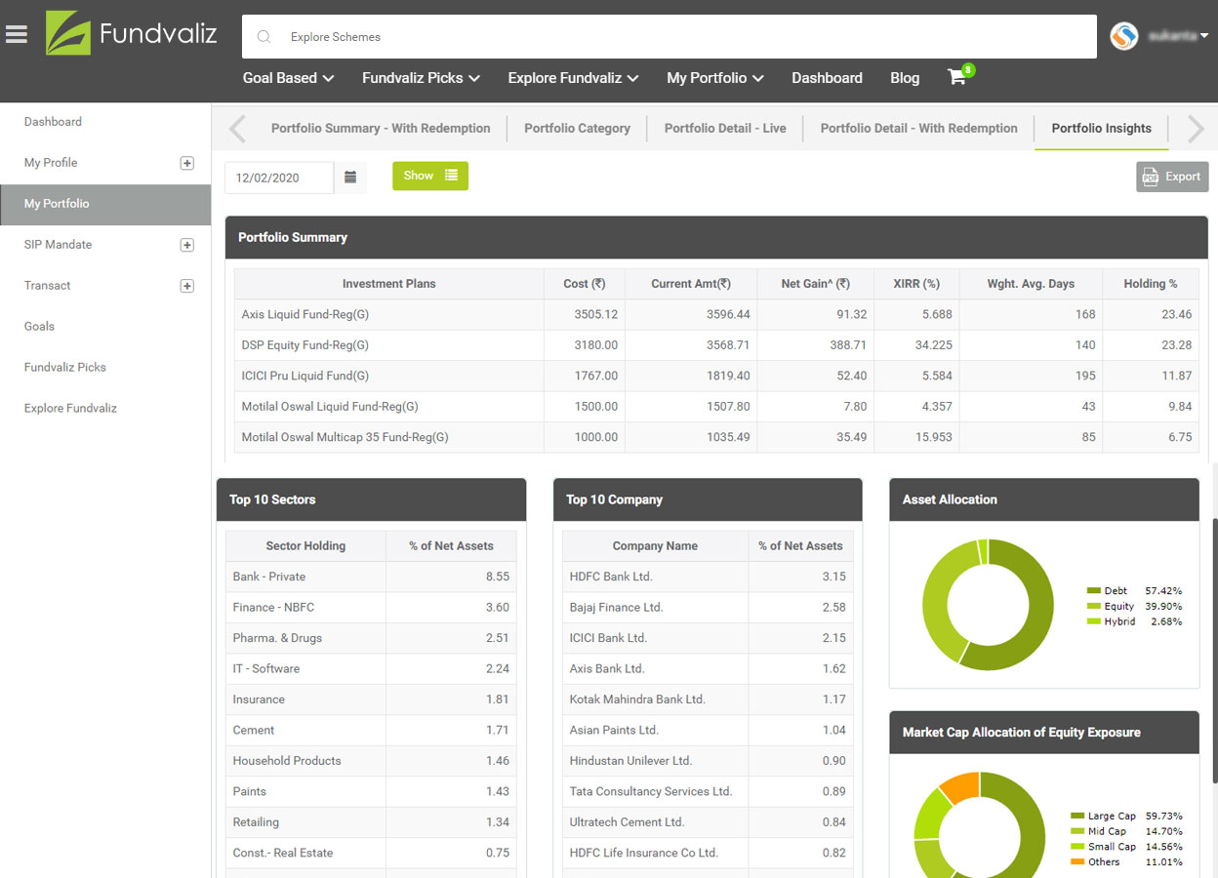Open the calendar date picker icon
This screenshot has height=878, width=1218.
click(x=350, y=177)
